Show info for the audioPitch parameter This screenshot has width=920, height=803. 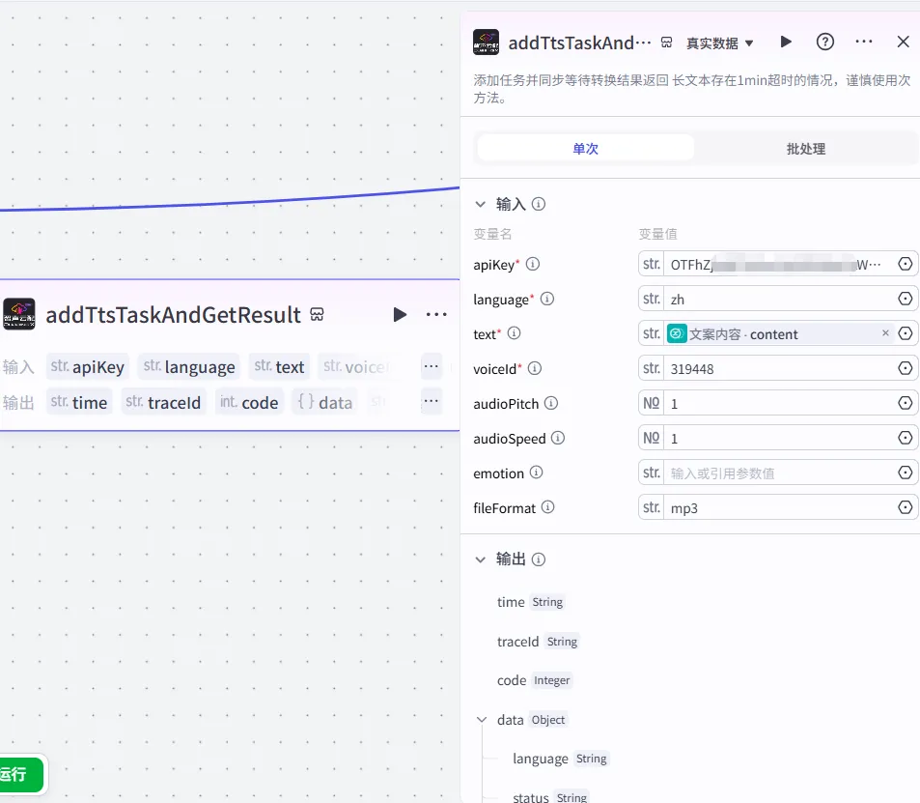[551, 403]
